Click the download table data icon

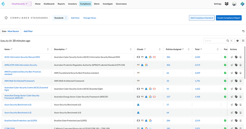(x=237, y=41)
